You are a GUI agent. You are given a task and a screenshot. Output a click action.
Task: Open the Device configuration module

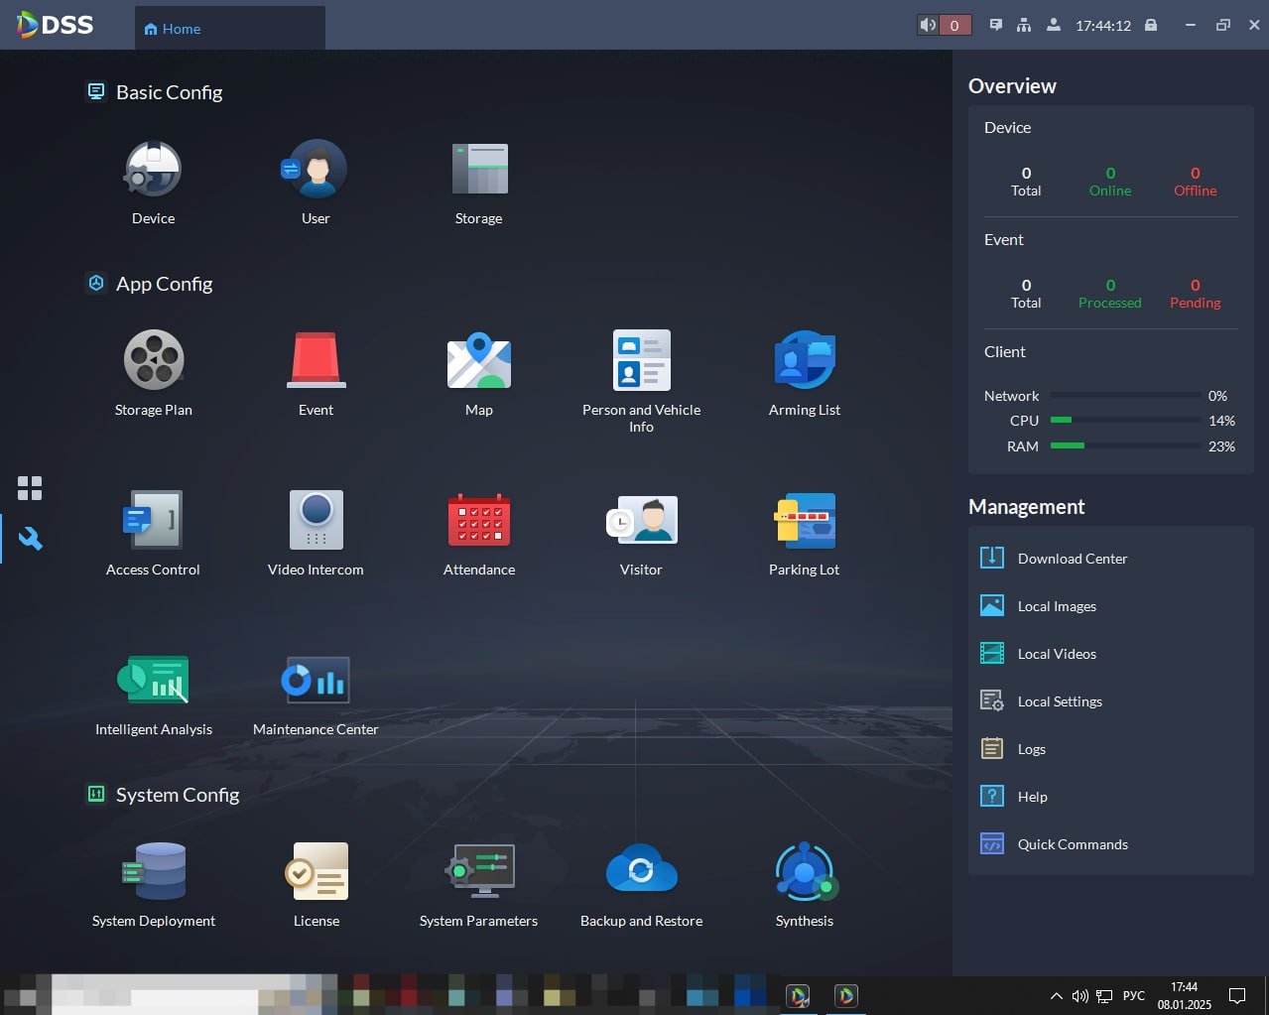pyautogui.click(x=153, y=170)
